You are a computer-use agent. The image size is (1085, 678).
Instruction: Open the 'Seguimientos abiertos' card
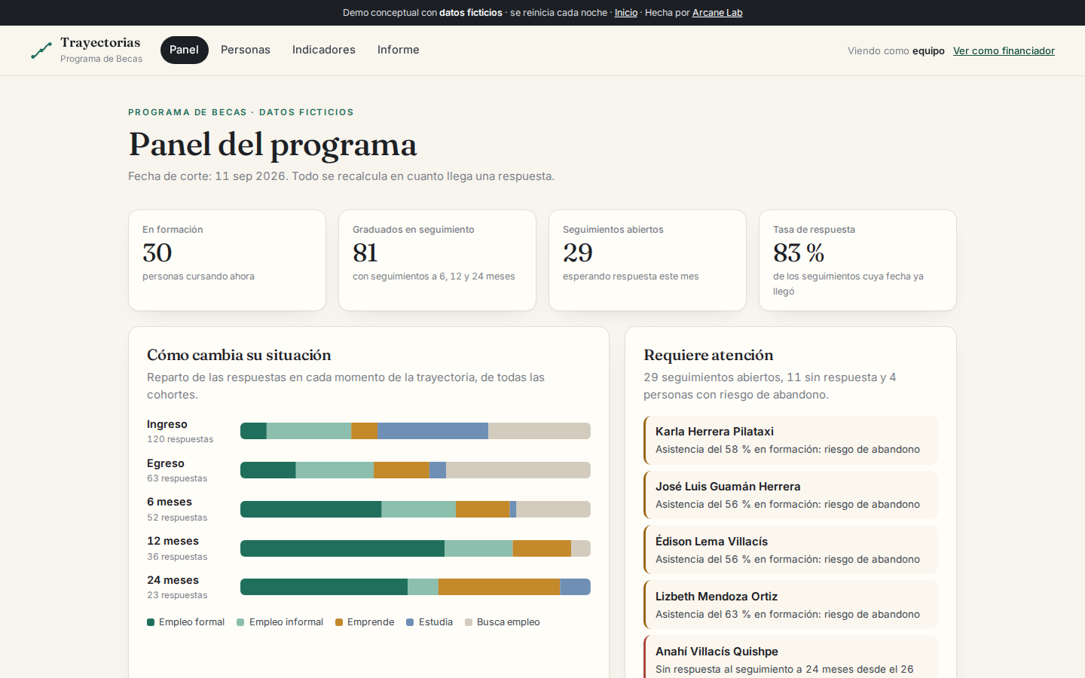point(647,260)
